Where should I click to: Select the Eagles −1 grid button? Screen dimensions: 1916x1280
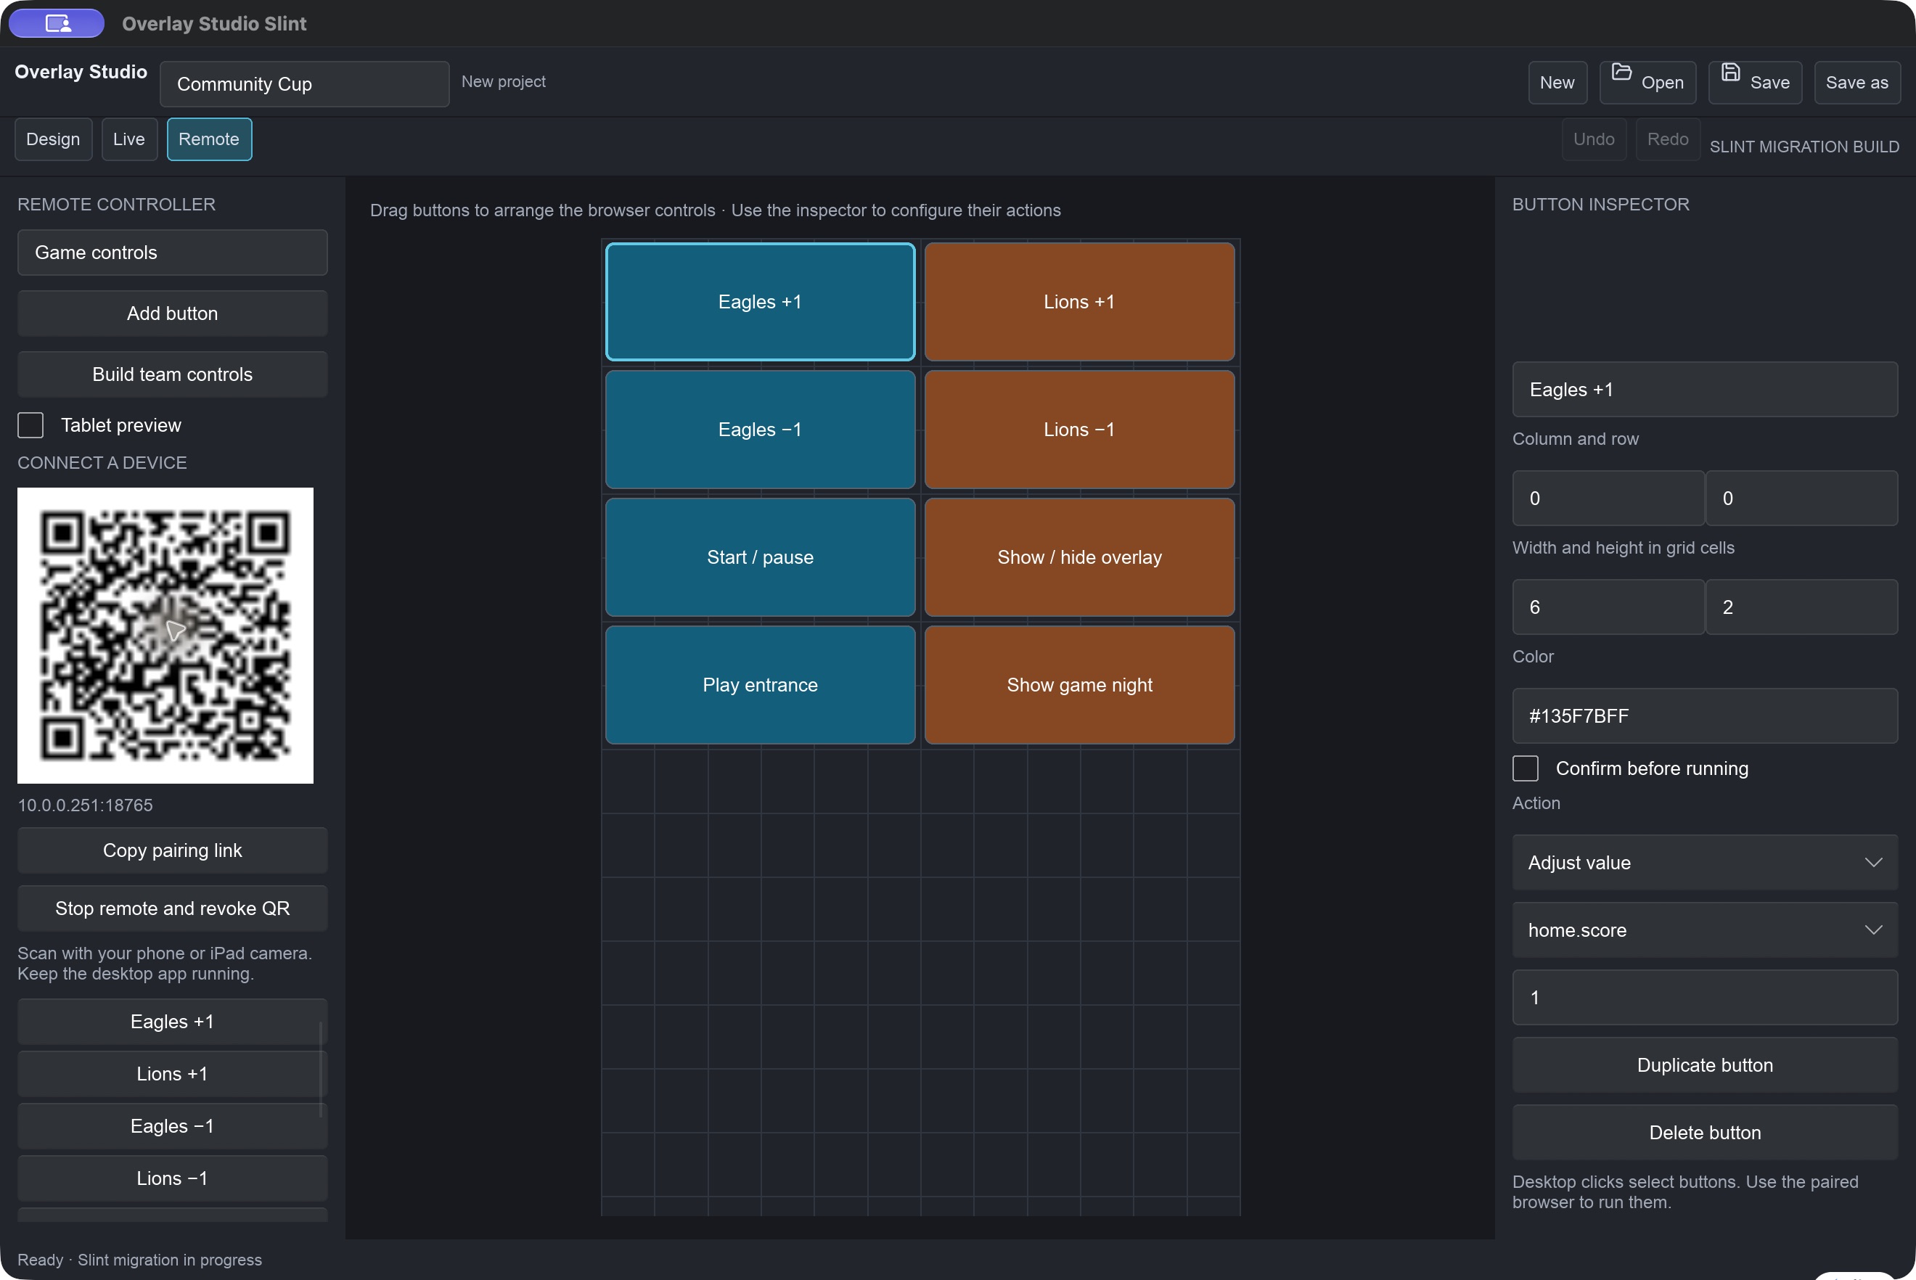pyautogui.click(x=760, y=430)
